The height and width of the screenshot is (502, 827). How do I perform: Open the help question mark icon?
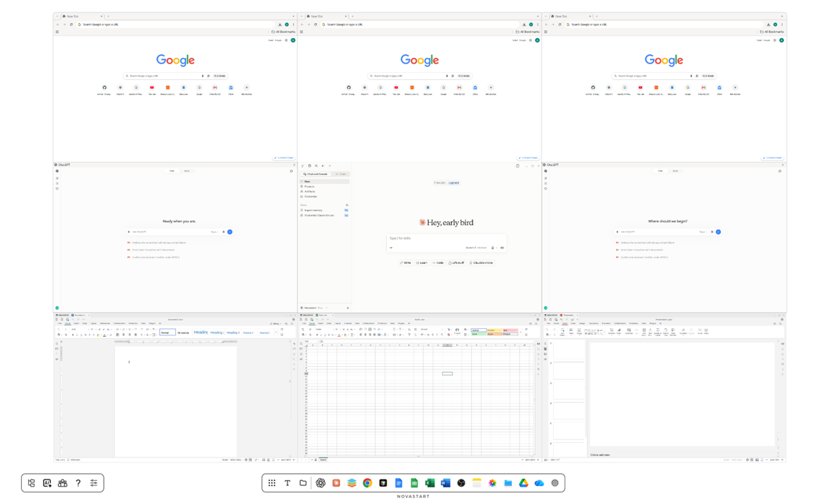78,483
